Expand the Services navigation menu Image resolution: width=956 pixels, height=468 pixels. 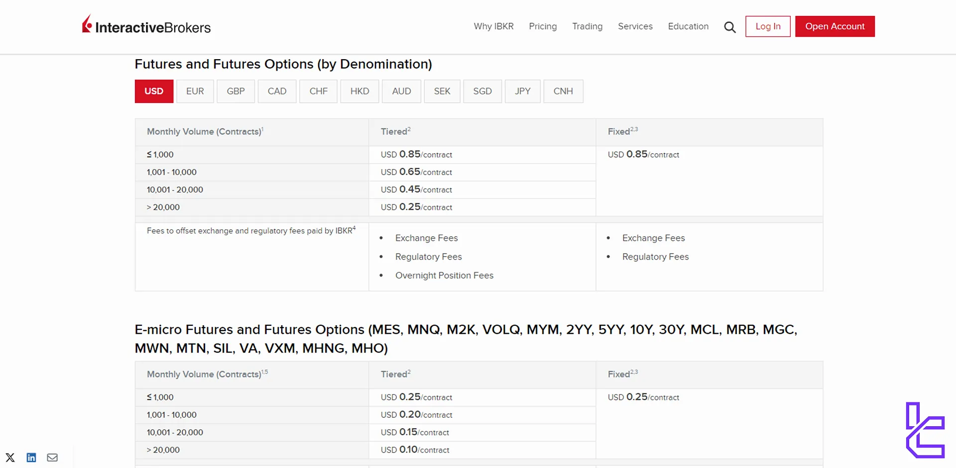point(635,26)
